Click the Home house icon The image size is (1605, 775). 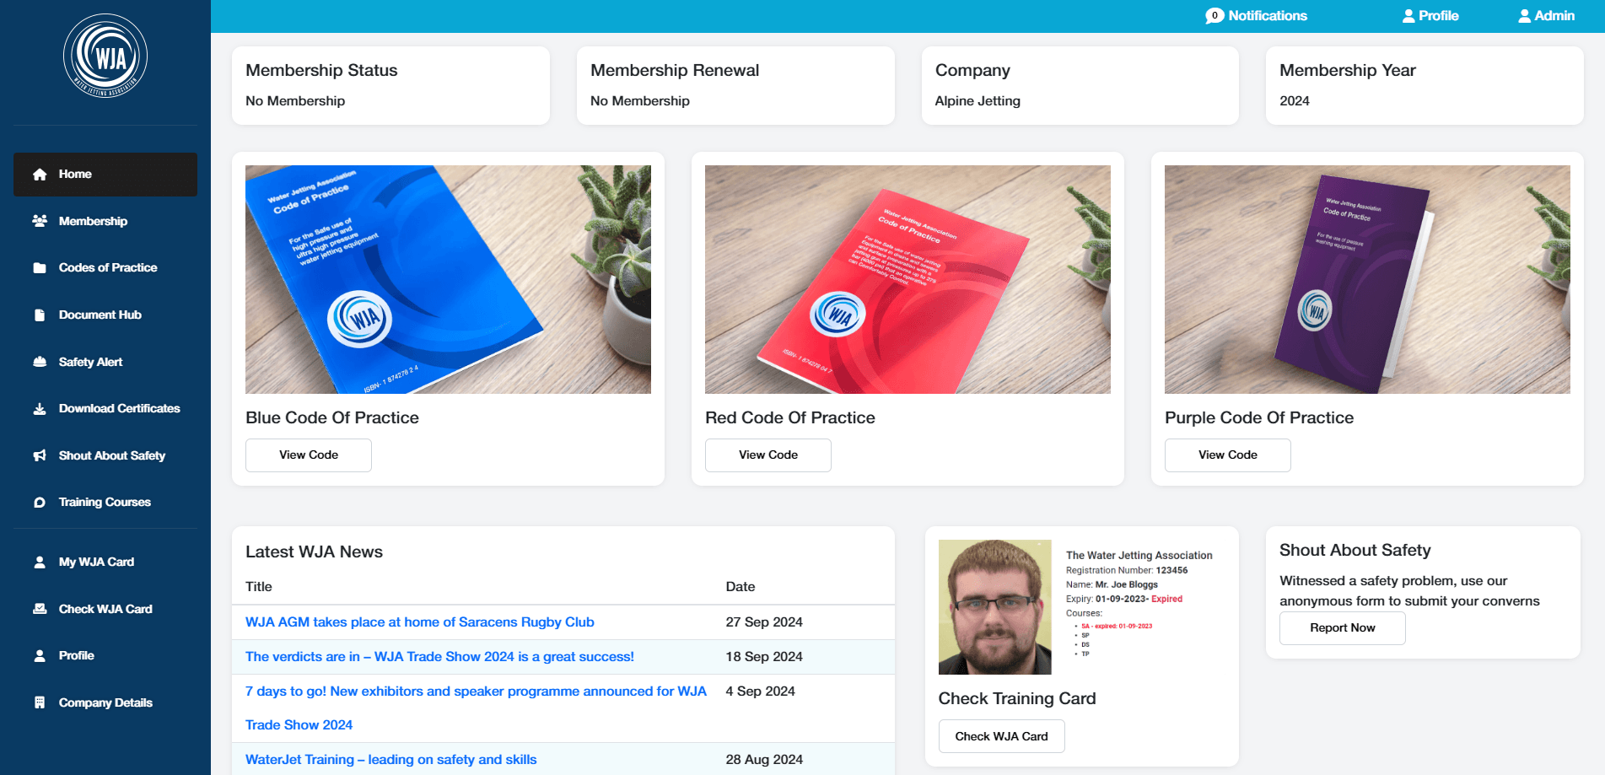tap(40, 175)
